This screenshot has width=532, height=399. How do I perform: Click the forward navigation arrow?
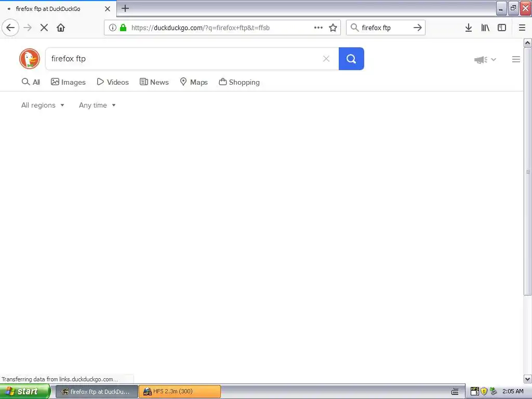pos(28,28)
